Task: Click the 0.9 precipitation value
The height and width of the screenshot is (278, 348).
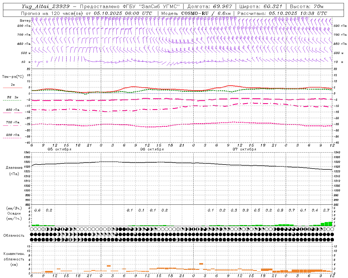Action: pos(280,210)
